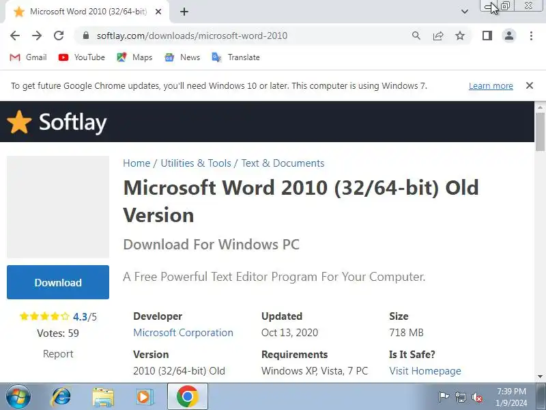Click the zoom magnifier icon in the address bar

click(416, 36)
